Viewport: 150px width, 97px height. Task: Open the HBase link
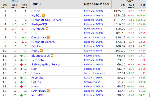pyautogui.click(x=36, y=73)
